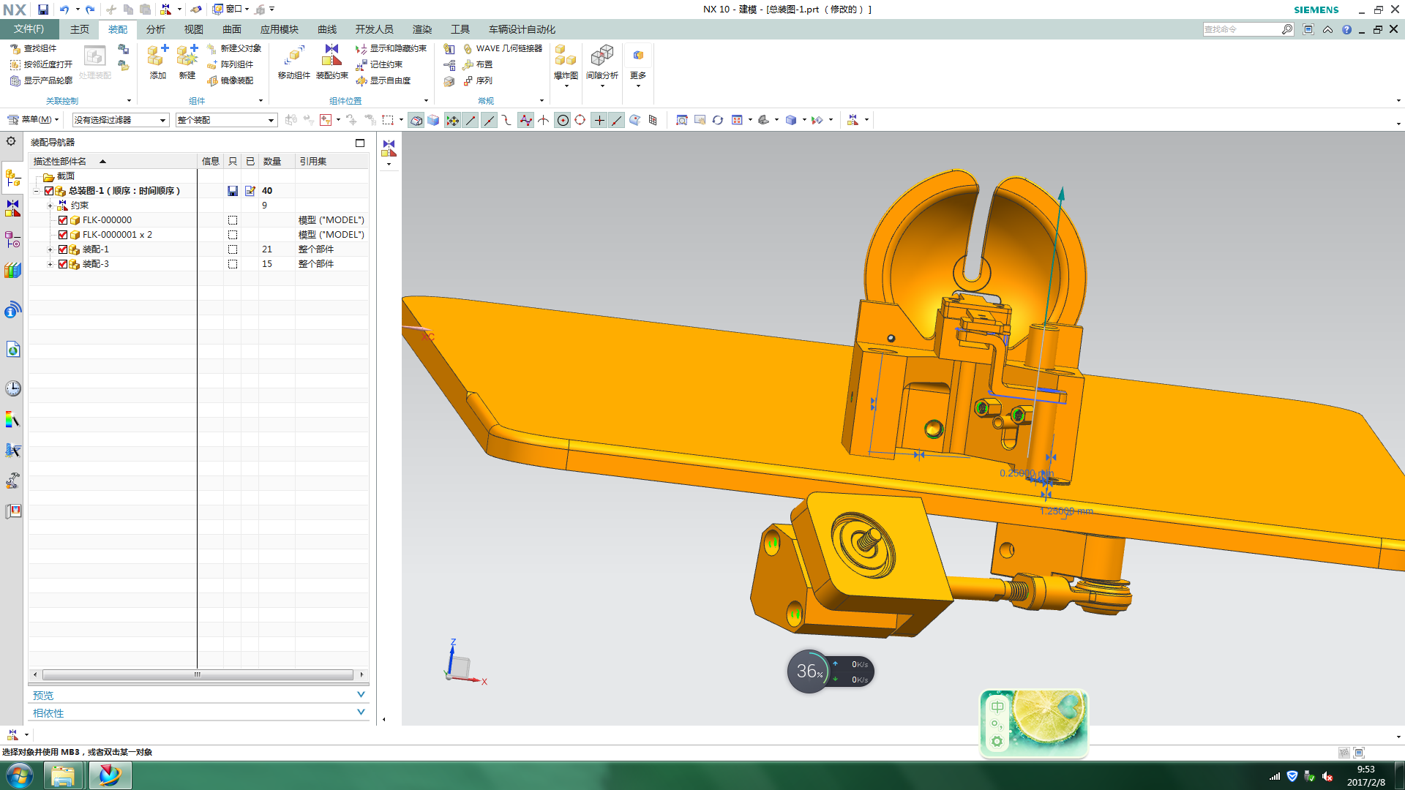Click the read-only box in FLK-0000001 row
The width and height of the screenshot is (1405, 790).
(233, 235)
